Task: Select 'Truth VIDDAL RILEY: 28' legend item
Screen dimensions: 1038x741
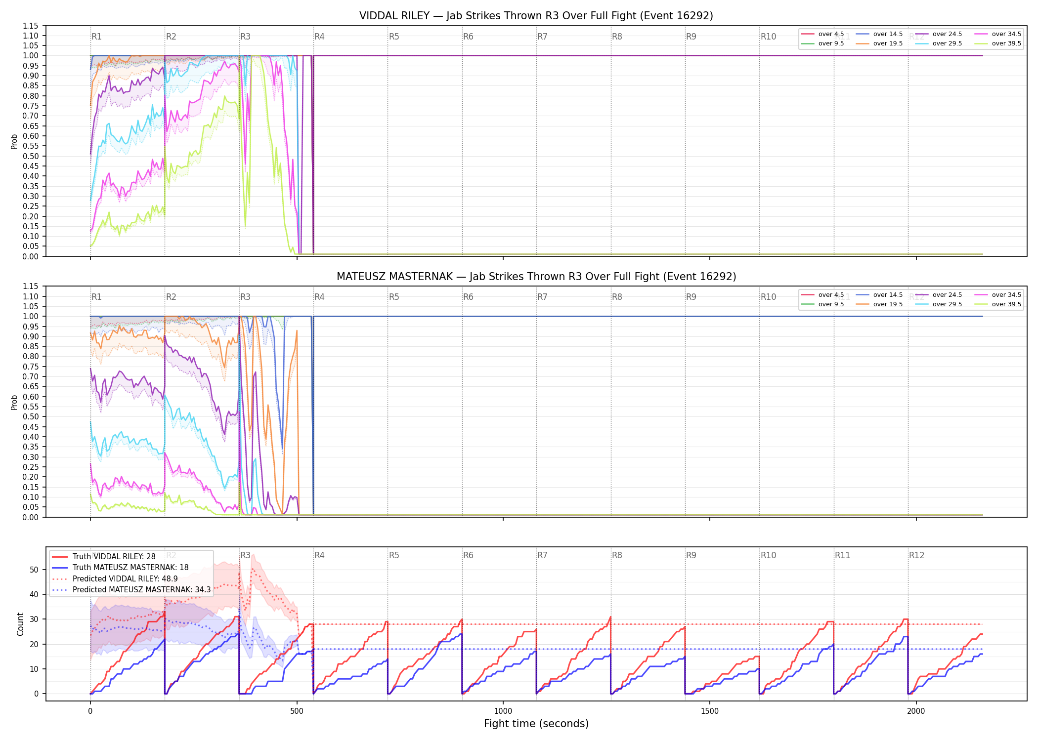Action: pyautogui.click(x=104, y=556)
